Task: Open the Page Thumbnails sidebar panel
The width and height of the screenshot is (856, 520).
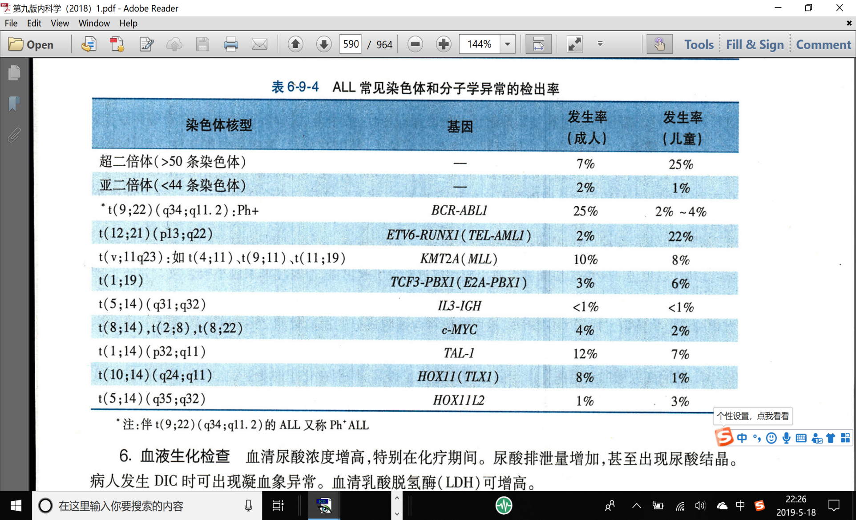Action: tap(14, 73)
